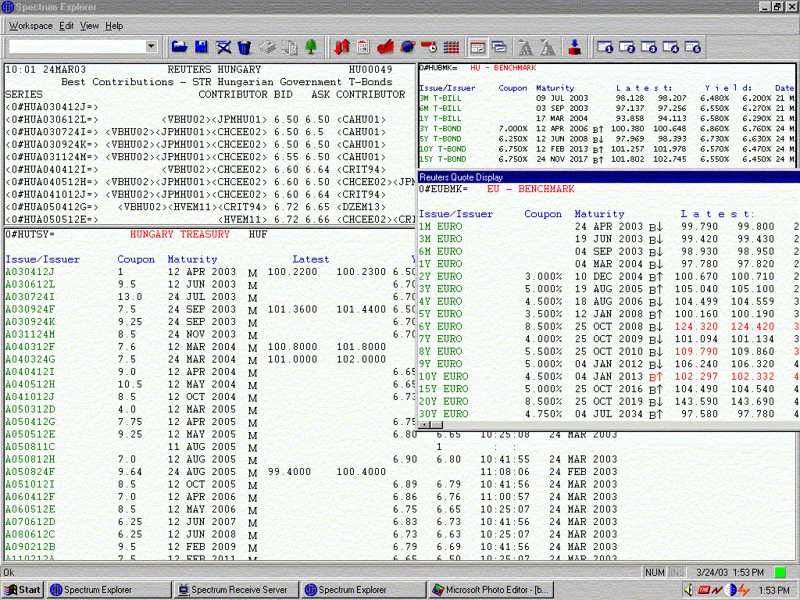Toggle the pressed window layout icon

(x=477, y=47)
